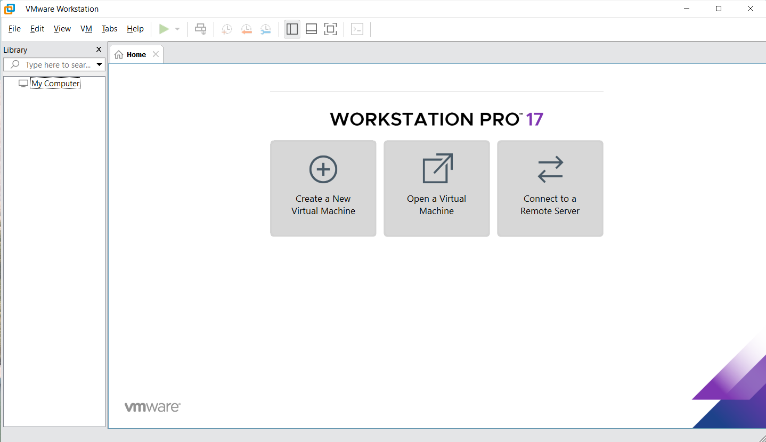Close the Home tab
The image size is (766, 442).
pos(156,54)
